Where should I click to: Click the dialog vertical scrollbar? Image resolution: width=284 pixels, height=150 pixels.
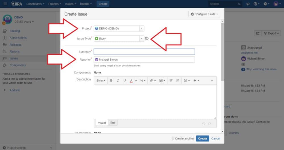click(x=222, y=52)
